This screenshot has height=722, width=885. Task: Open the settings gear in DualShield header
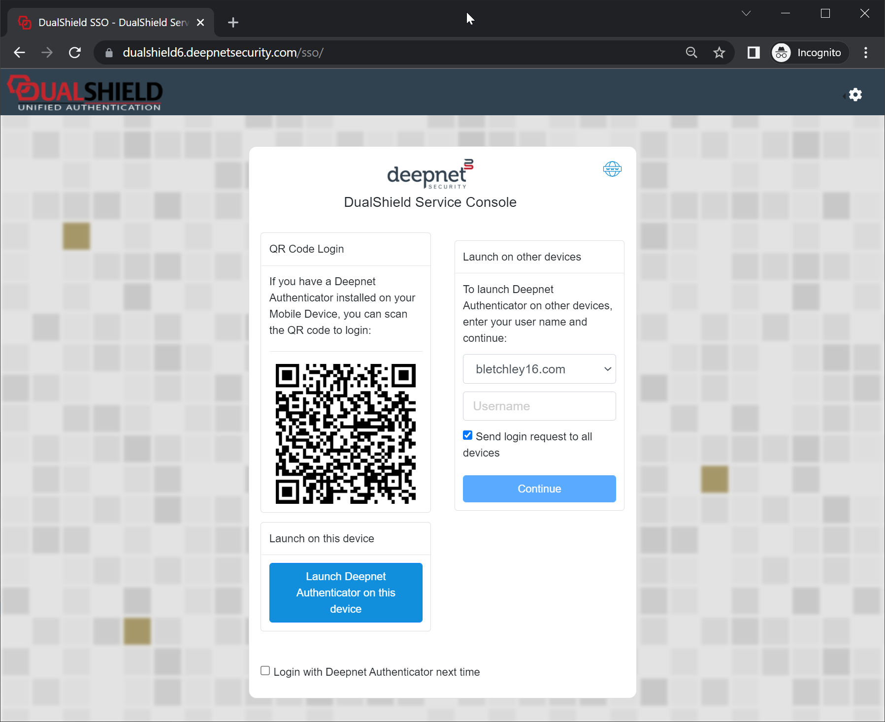tap(855, 95)
